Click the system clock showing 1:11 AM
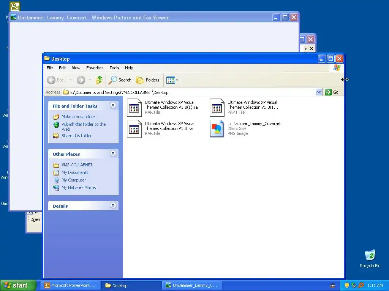This screenshot has width=389, height=291. click(375, 285)
